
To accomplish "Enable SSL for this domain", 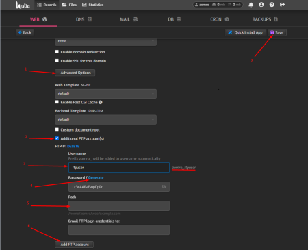I will tap(57, 60).
